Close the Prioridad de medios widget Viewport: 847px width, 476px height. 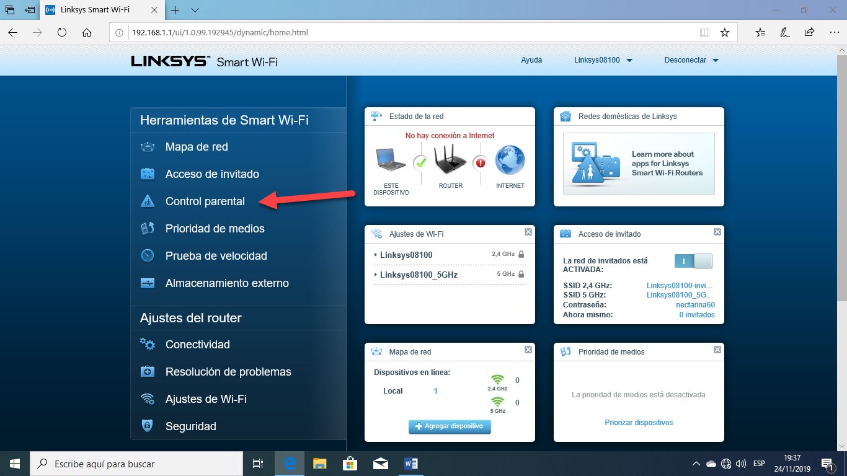tap(717, 350)
